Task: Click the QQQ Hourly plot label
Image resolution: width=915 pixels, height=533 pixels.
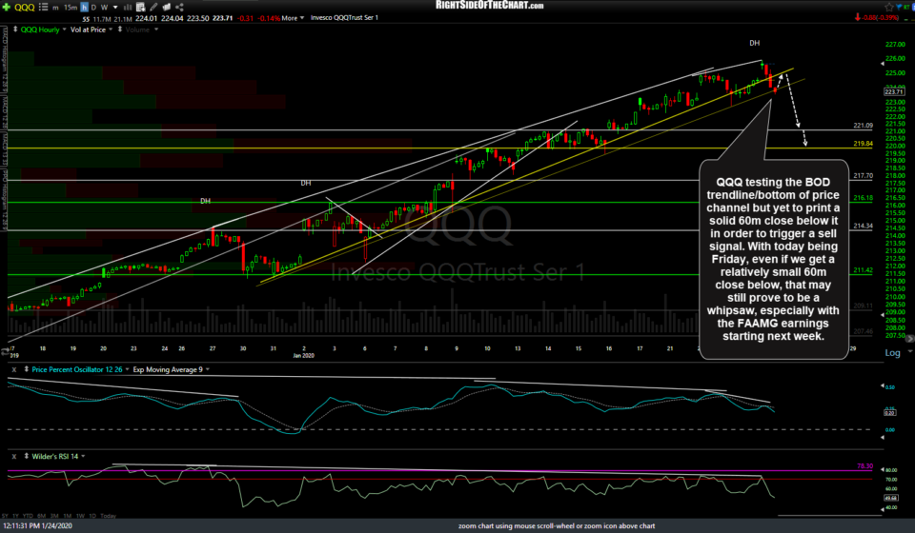Action: click(x=40, y=30)
